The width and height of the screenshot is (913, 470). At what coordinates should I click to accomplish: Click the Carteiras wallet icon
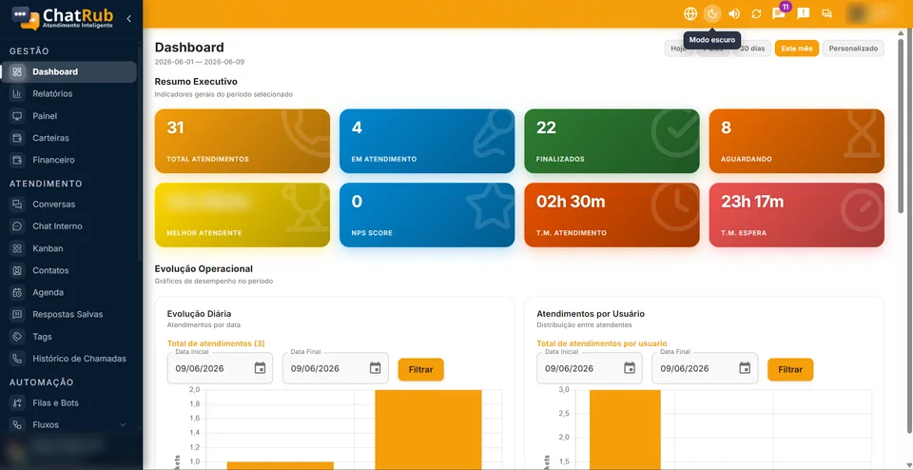point(17,138)
